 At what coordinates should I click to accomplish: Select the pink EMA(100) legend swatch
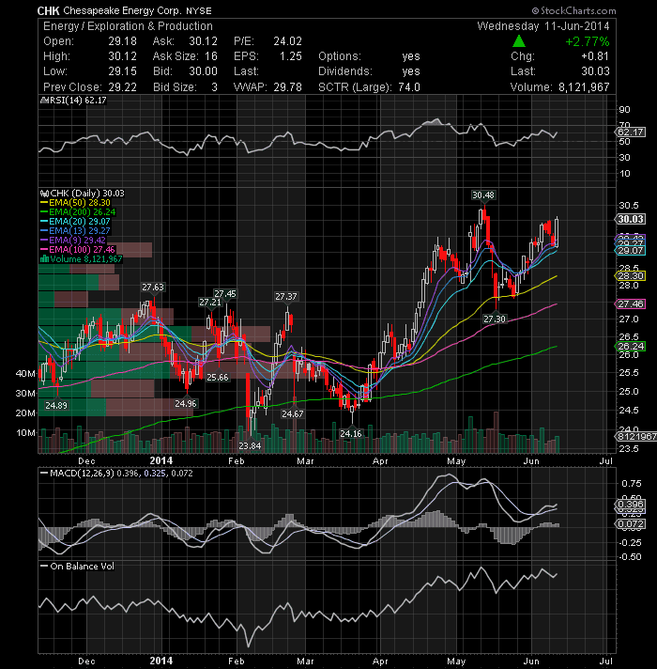(x=44, y=250)
